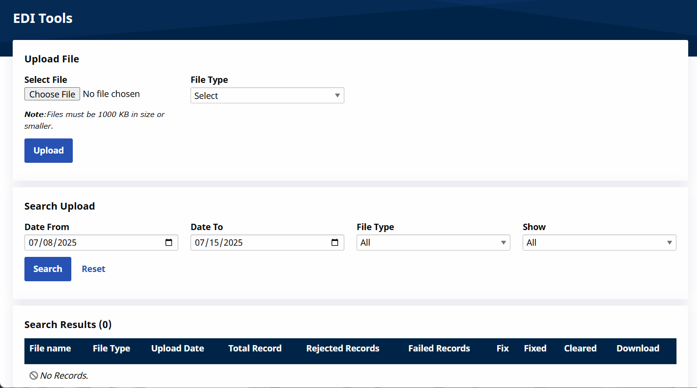Image resolution: width=697 pixels, height=388 pixels.
Task: Expand the Show filter dropdown
Action: click(x=599, y=243)
